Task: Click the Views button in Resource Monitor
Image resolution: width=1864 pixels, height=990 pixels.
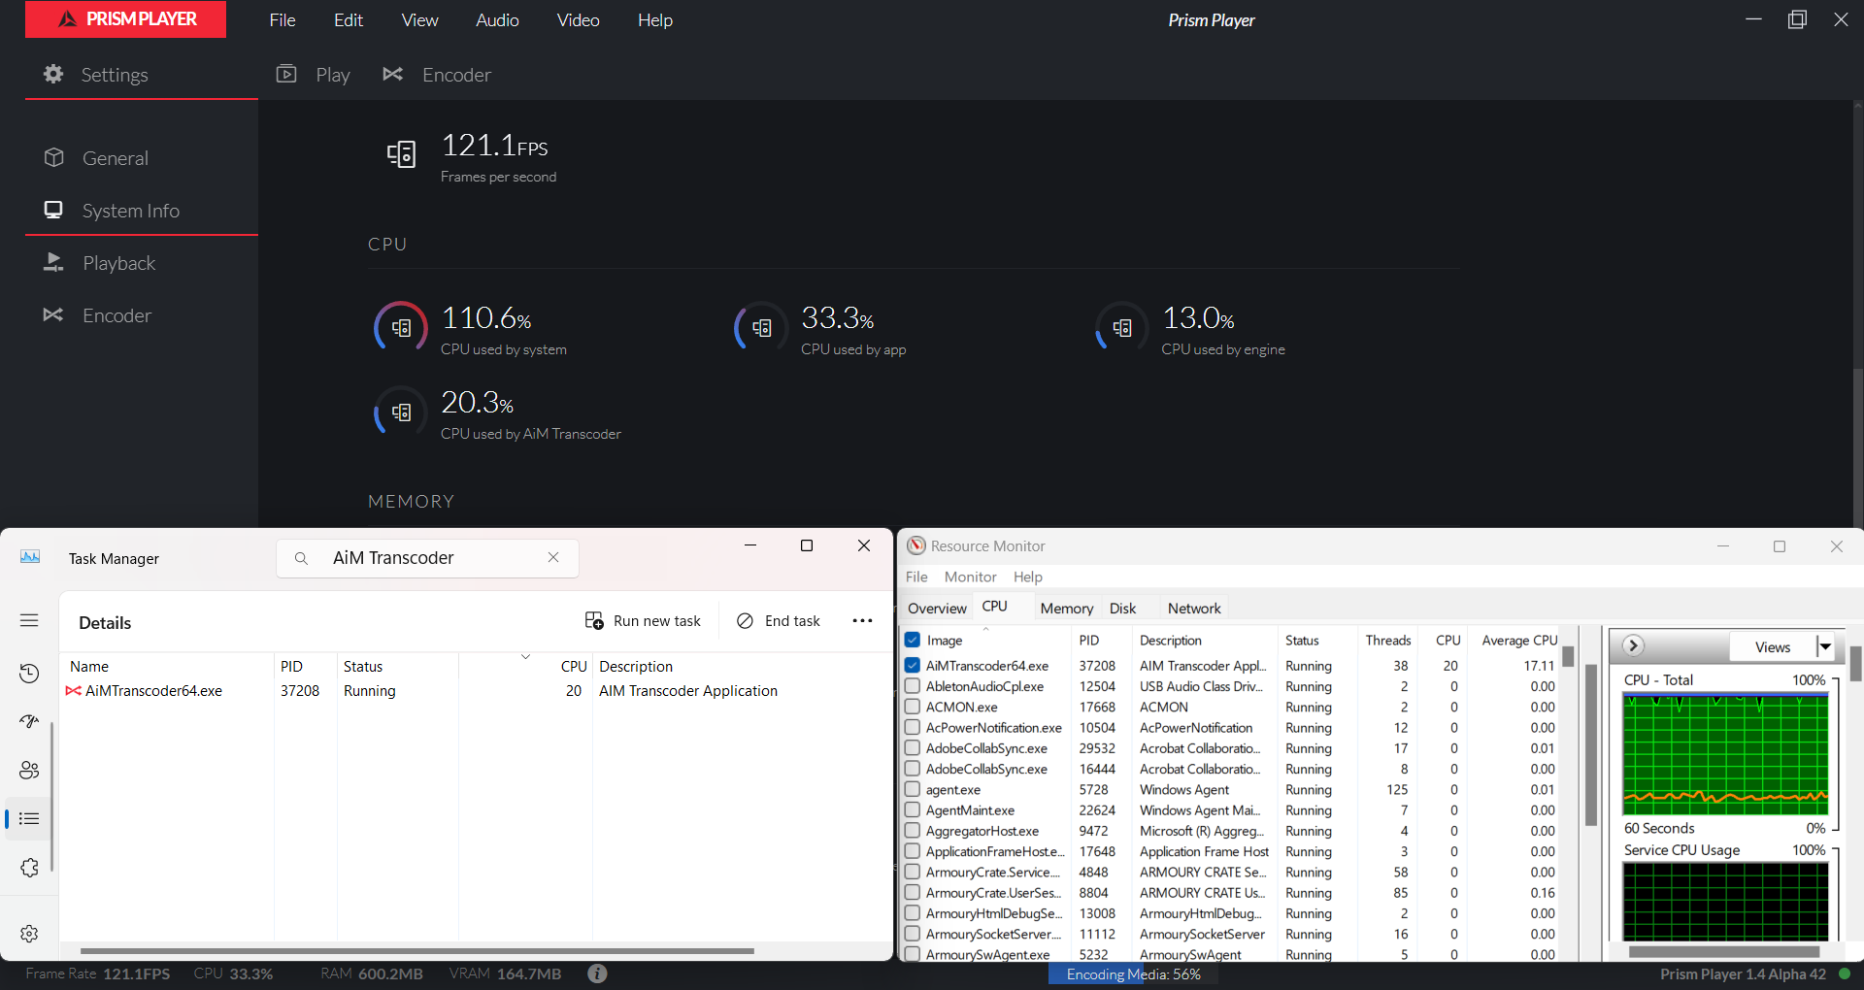Action: (1773, 646)
